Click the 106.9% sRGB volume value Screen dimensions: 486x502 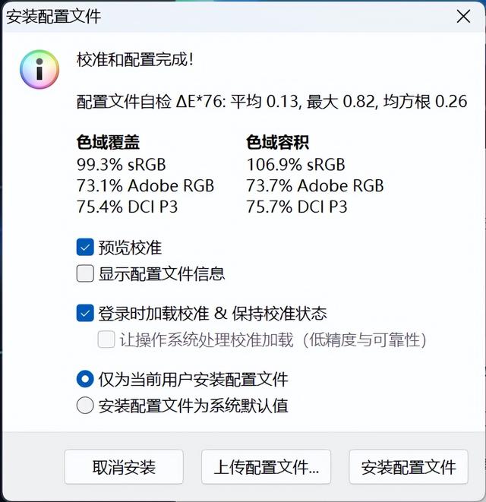tap(295, 164)
